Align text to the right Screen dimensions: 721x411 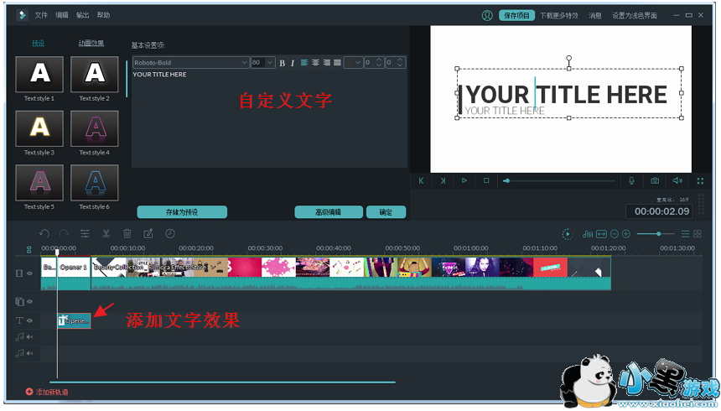[326, 63]
